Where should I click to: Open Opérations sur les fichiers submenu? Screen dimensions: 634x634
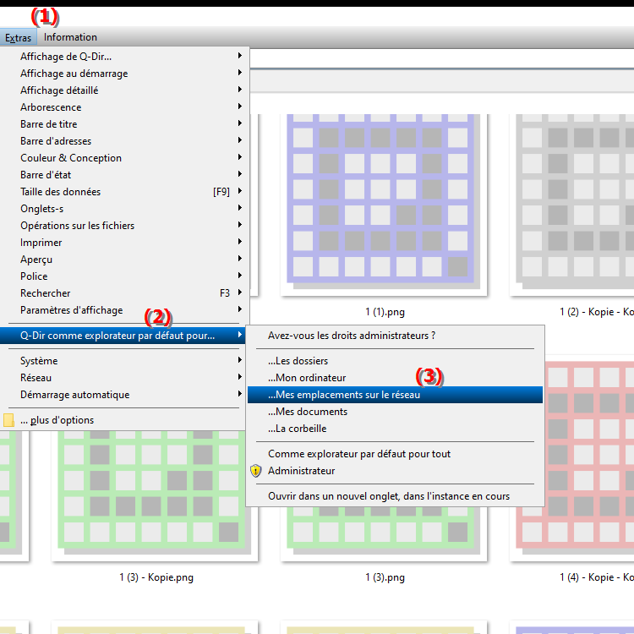(123, 226)
